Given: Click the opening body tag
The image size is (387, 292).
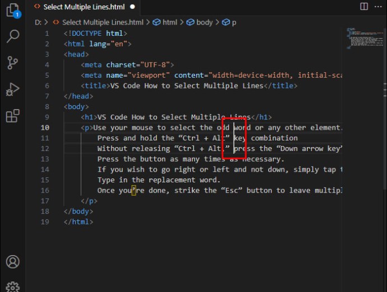Looking at the screenshot, I should tap(76, 107).
